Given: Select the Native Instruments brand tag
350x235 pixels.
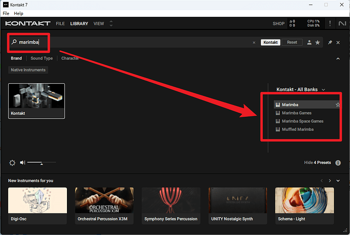Looking at the screenshot, I should 28,70.
